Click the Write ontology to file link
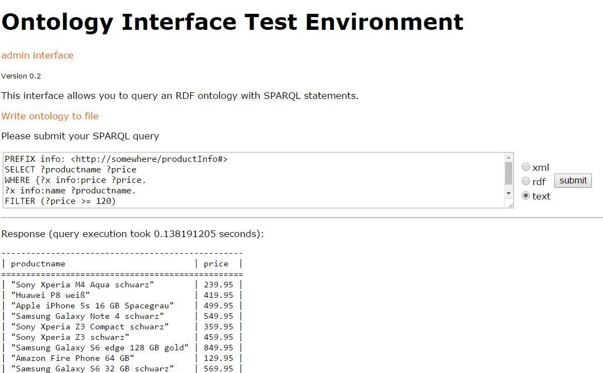The image size is (603, 373). 50,116
